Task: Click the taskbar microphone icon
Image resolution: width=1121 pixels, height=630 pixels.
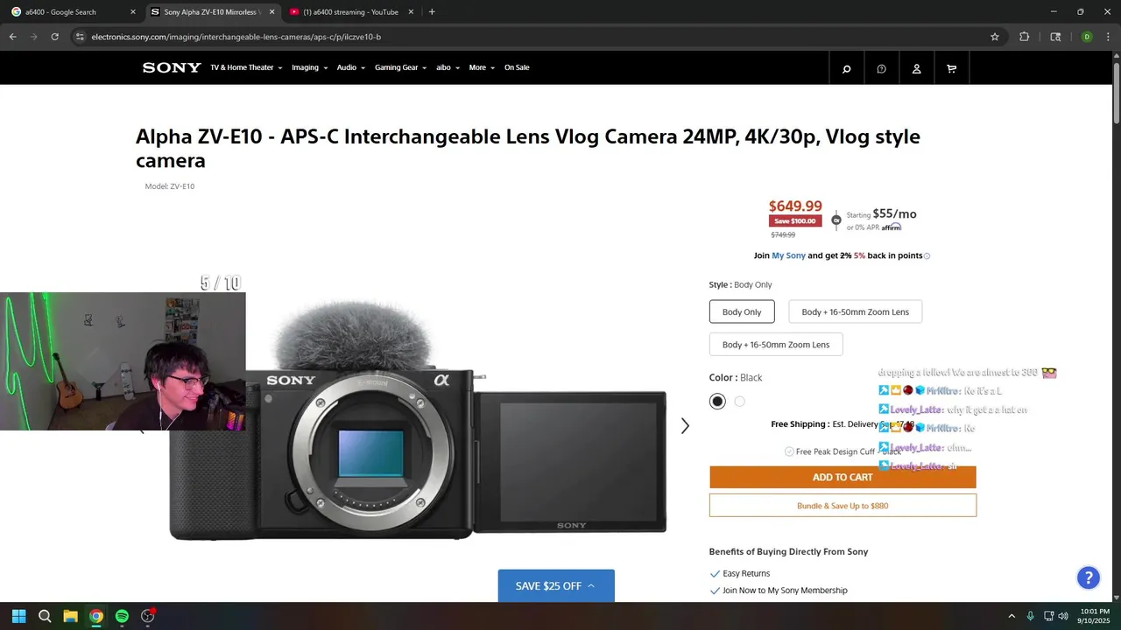Action: [x=1030, y=616]
